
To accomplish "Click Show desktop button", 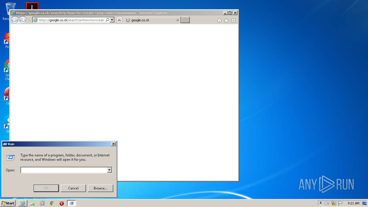I will (x=365, y=203).
